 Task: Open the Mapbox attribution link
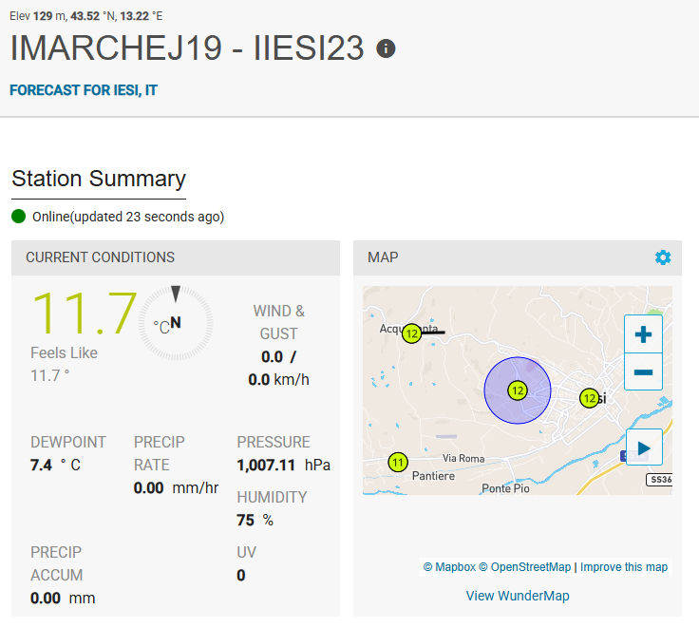click(x=449, y=567)
